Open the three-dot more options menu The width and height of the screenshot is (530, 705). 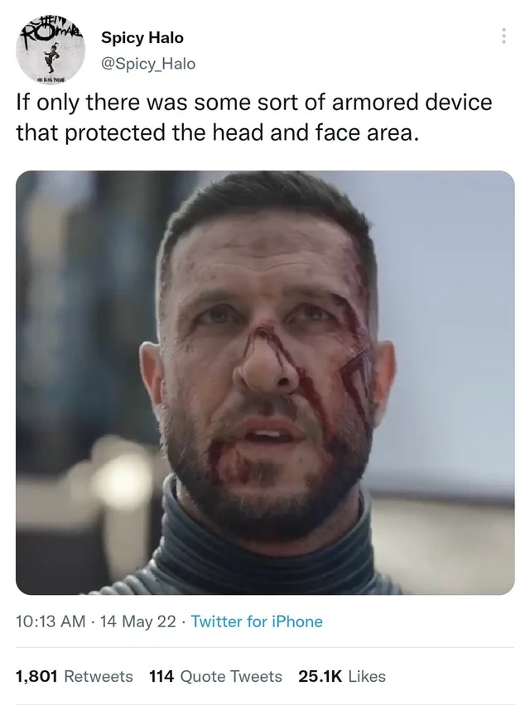(503, 36)
